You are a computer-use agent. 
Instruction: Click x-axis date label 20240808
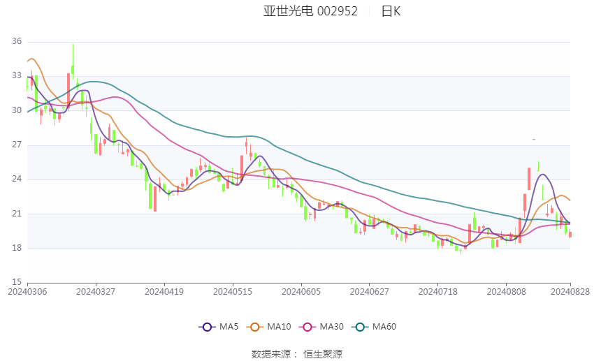pos(507,292)
